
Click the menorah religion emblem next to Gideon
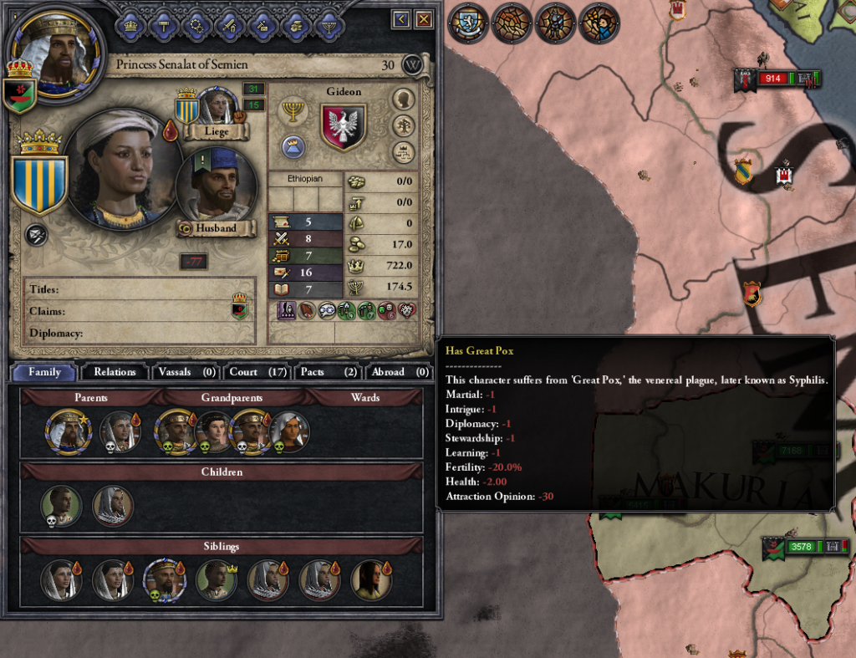(x=293, y=111)
